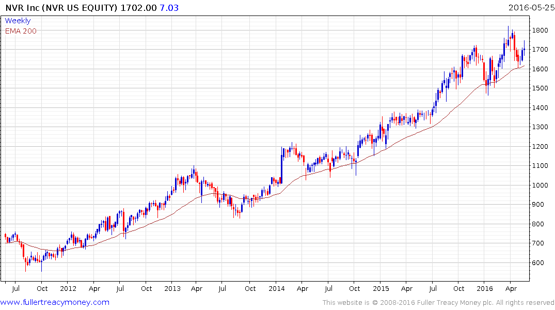Click the 2012 year label on time axis

(x=68, y=288)
